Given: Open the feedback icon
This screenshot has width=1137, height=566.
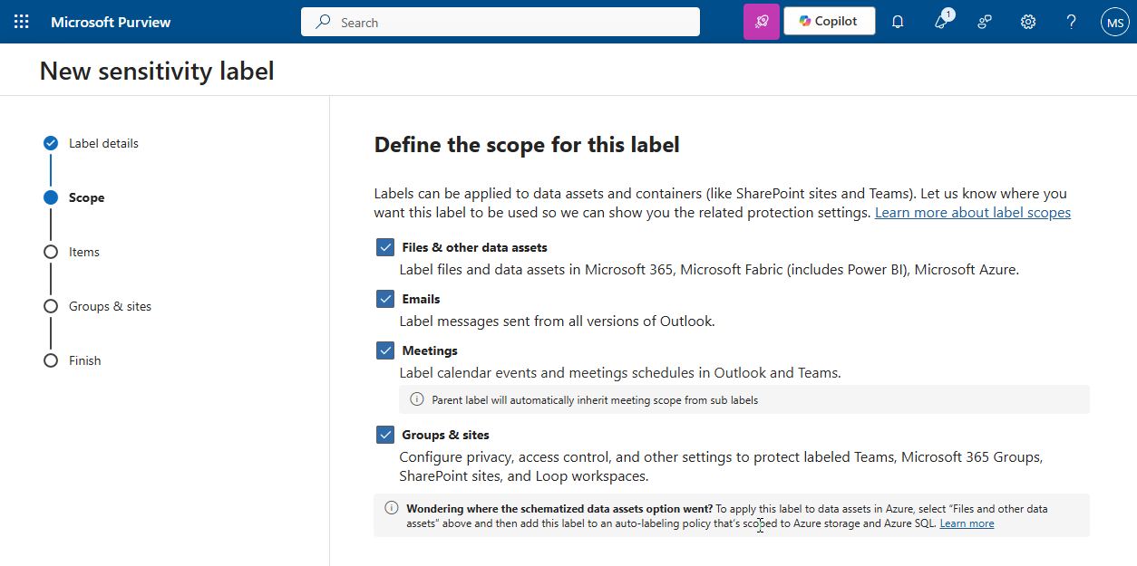Looking at the screenshot, I should 984,21.
